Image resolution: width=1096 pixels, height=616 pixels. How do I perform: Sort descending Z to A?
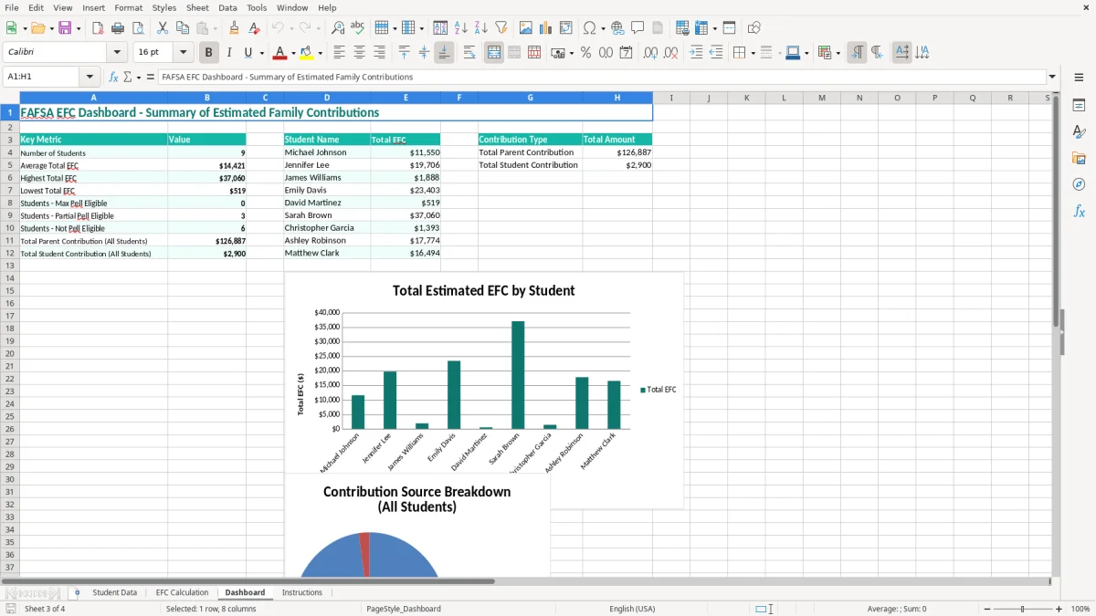(481, 28)
